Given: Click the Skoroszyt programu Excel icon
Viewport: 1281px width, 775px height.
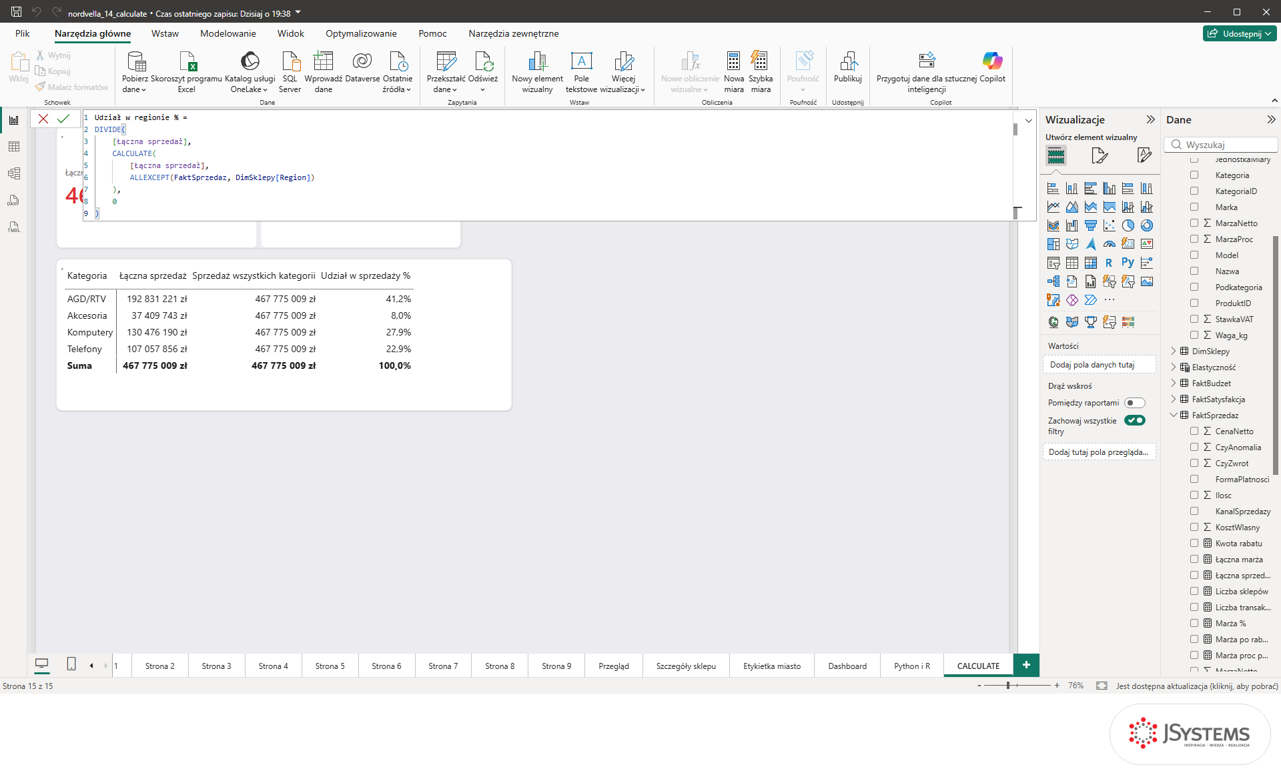Looking at the screenshot, I should click(186, 72).
